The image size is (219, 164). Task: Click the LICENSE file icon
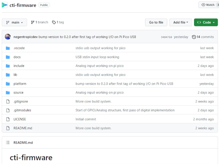(8, 119)
